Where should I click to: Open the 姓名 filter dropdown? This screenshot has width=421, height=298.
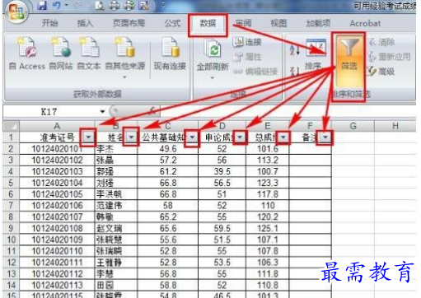131,137
